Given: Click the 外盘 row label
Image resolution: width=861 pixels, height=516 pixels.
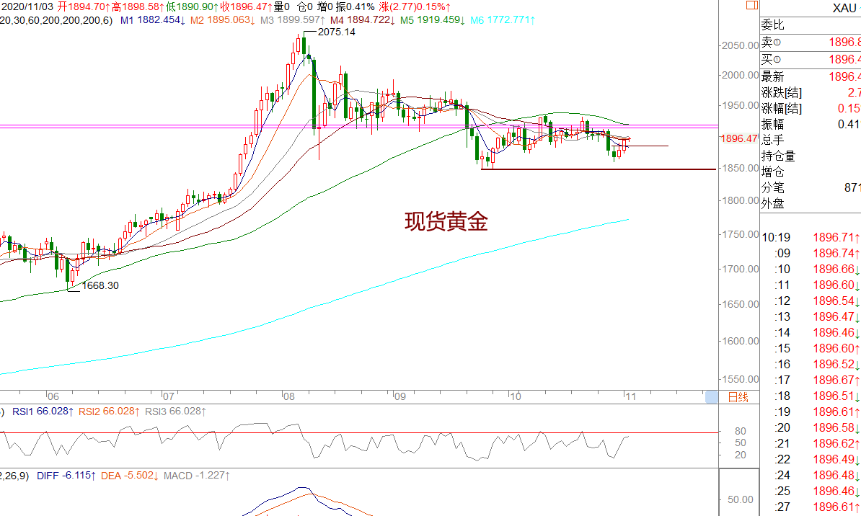Looking at the screenshot, I should pos(772,204).
